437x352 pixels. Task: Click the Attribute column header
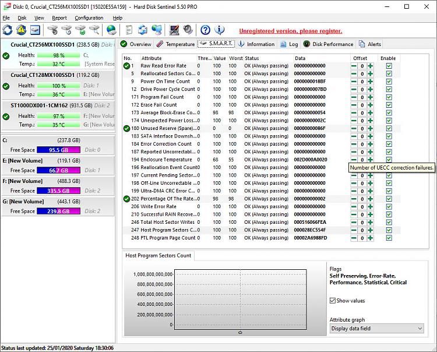coord(168,58)
